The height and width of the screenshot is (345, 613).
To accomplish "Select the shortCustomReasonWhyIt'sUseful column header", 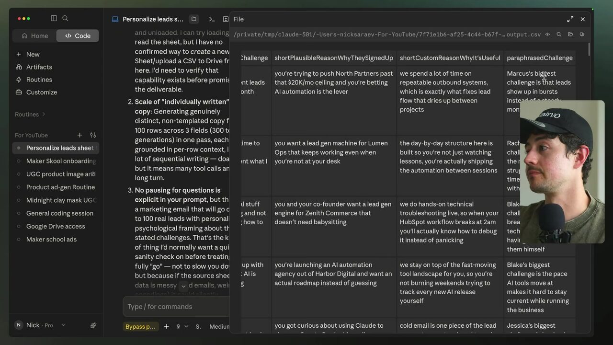I will (450, 58).
